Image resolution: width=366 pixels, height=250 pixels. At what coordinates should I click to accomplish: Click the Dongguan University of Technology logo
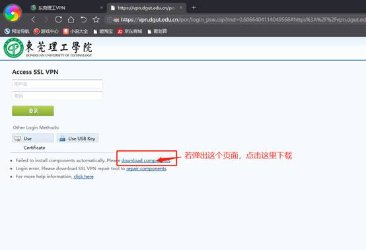pyautogui.click(x=48, y=48)
